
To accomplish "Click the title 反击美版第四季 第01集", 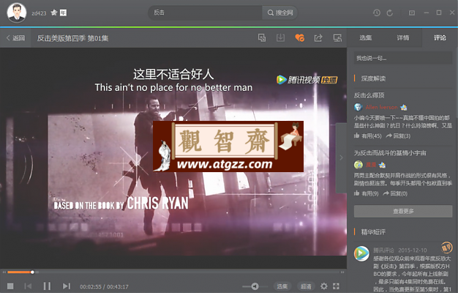I will point(72,38).
